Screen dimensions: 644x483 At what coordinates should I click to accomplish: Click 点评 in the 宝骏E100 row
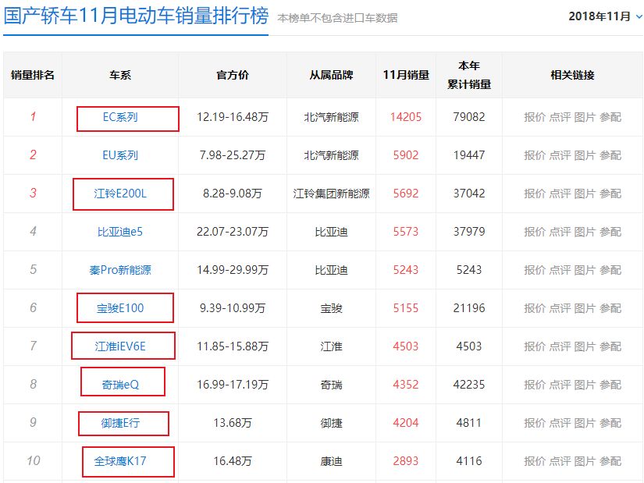pyautogui.click(x=560, y=308)
